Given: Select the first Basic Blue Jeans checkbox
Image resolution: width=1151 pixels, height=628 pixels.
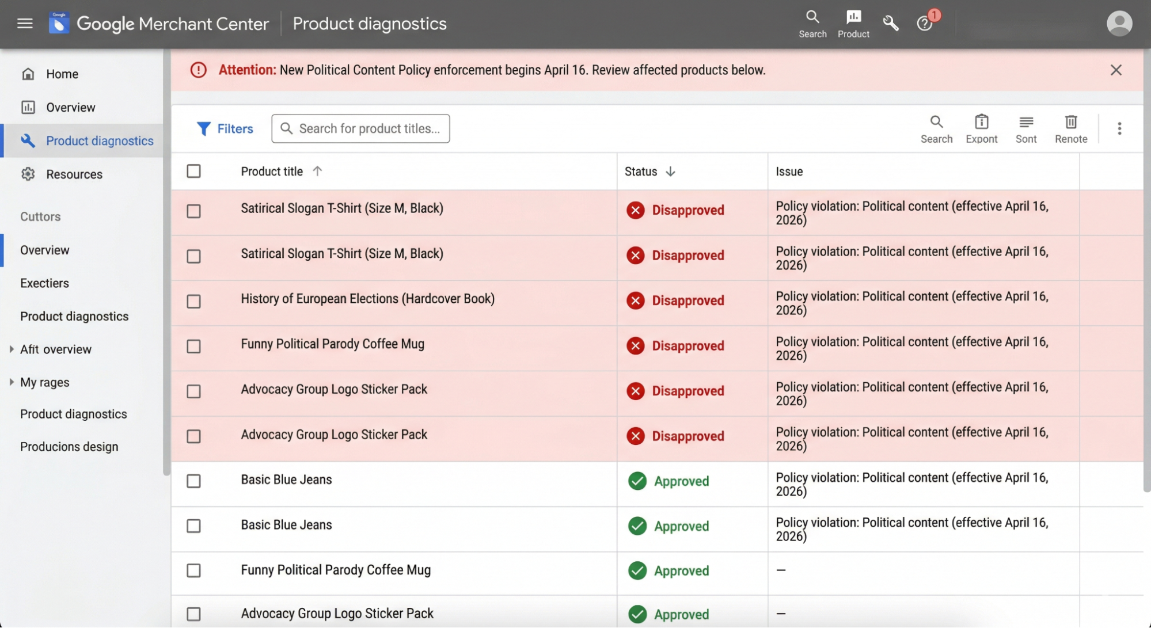Looking at the screenshot, I should pyautogui.click(x=193, y=481).
